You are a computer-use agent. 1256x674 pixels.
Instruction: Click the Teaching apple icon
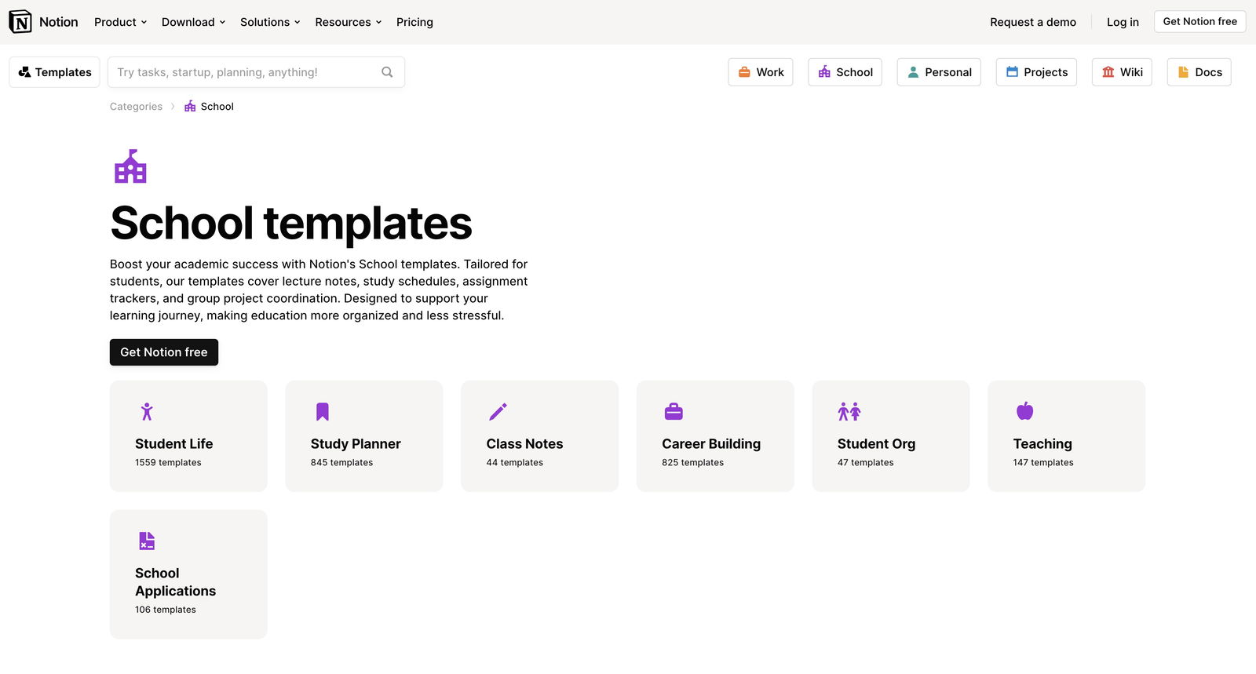pos(1024,411)
